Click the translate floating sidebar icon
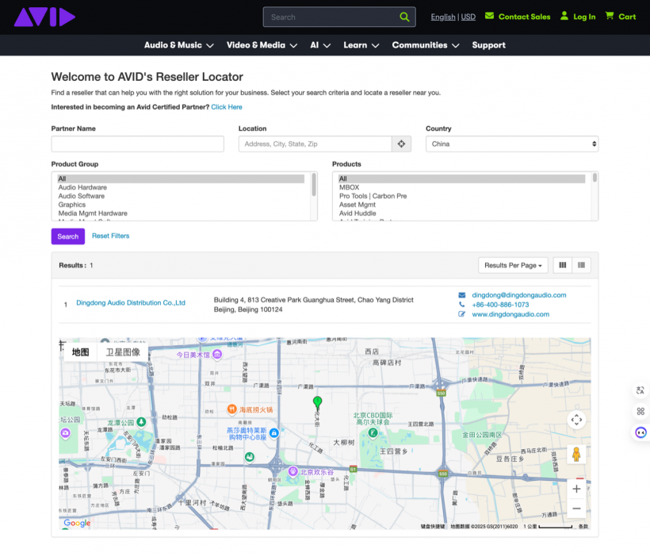The height and width of the screenshot is (553, 650). pos(640,390)
